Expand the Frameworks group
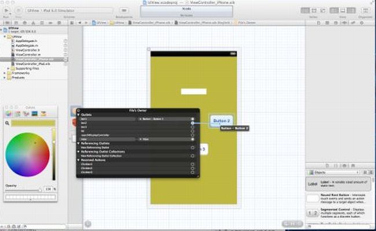The width and height of the screenshot is (376, 231). pyautogui.click(x=5, y=73)
